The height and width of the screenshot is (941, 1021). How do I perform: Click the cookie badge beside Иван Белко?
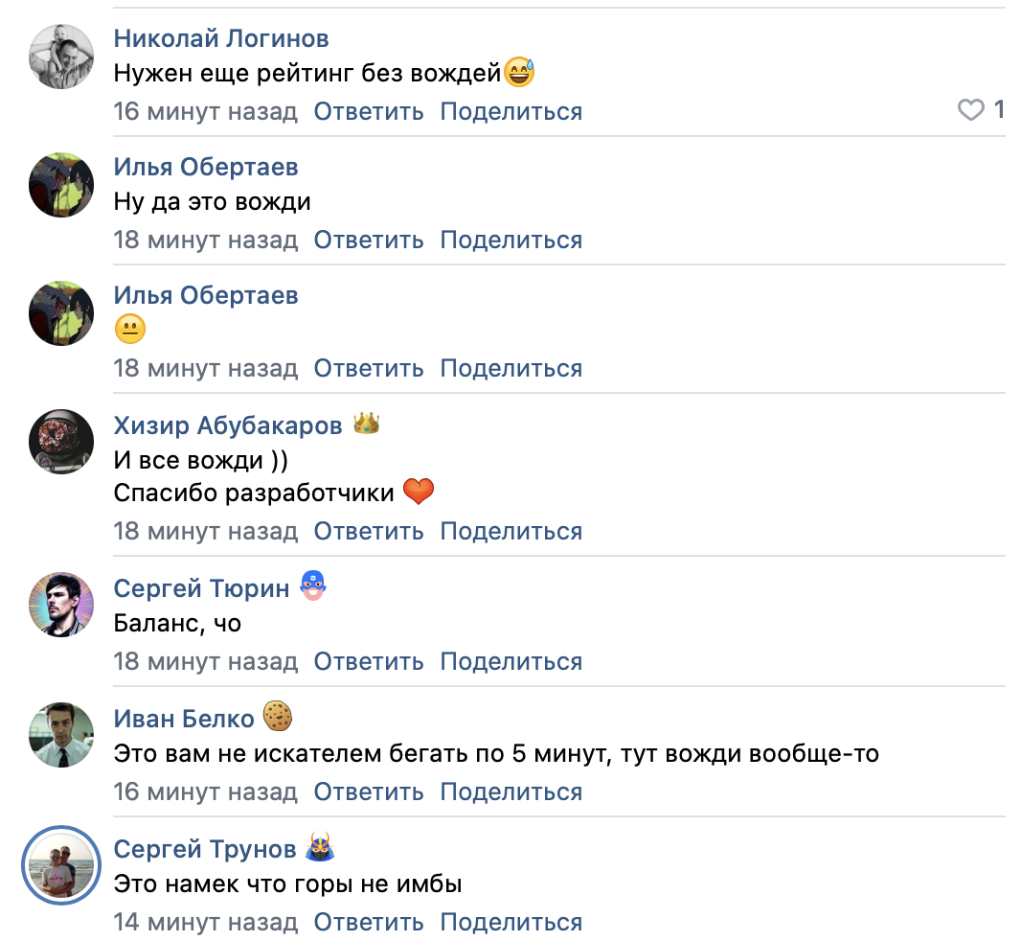click(277, 716)
